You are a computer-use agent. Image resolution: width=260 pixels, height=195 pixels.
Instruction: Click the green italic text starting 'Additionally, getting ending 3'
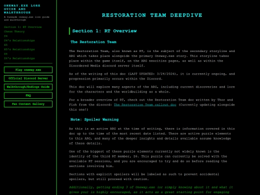151,190
